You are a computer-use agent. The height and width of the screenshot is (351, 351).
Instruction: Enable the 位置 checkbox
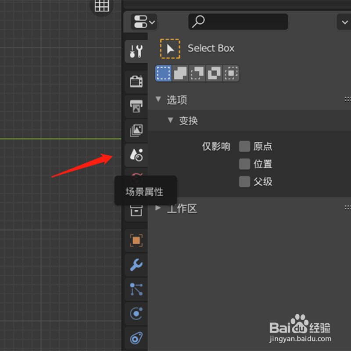tap(244, 164)
